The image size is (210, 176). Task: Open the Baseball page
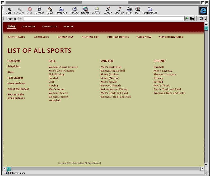[x=158, y=67]
